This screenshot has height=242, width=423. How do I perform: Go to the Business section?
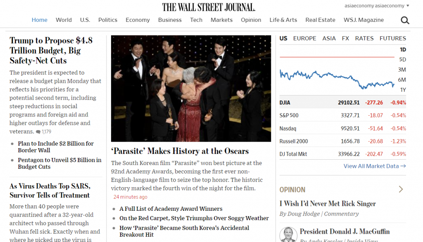click(170, 20)
